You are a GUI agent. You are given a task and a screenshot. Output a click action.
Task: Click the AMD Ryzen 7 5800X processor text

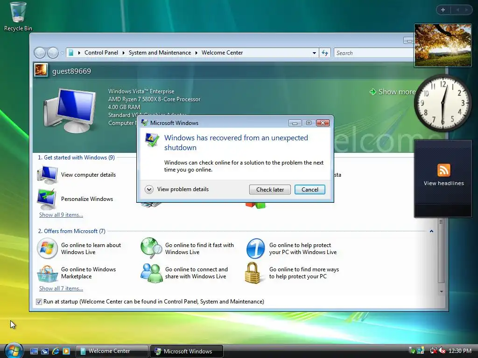tap(154, 99)
